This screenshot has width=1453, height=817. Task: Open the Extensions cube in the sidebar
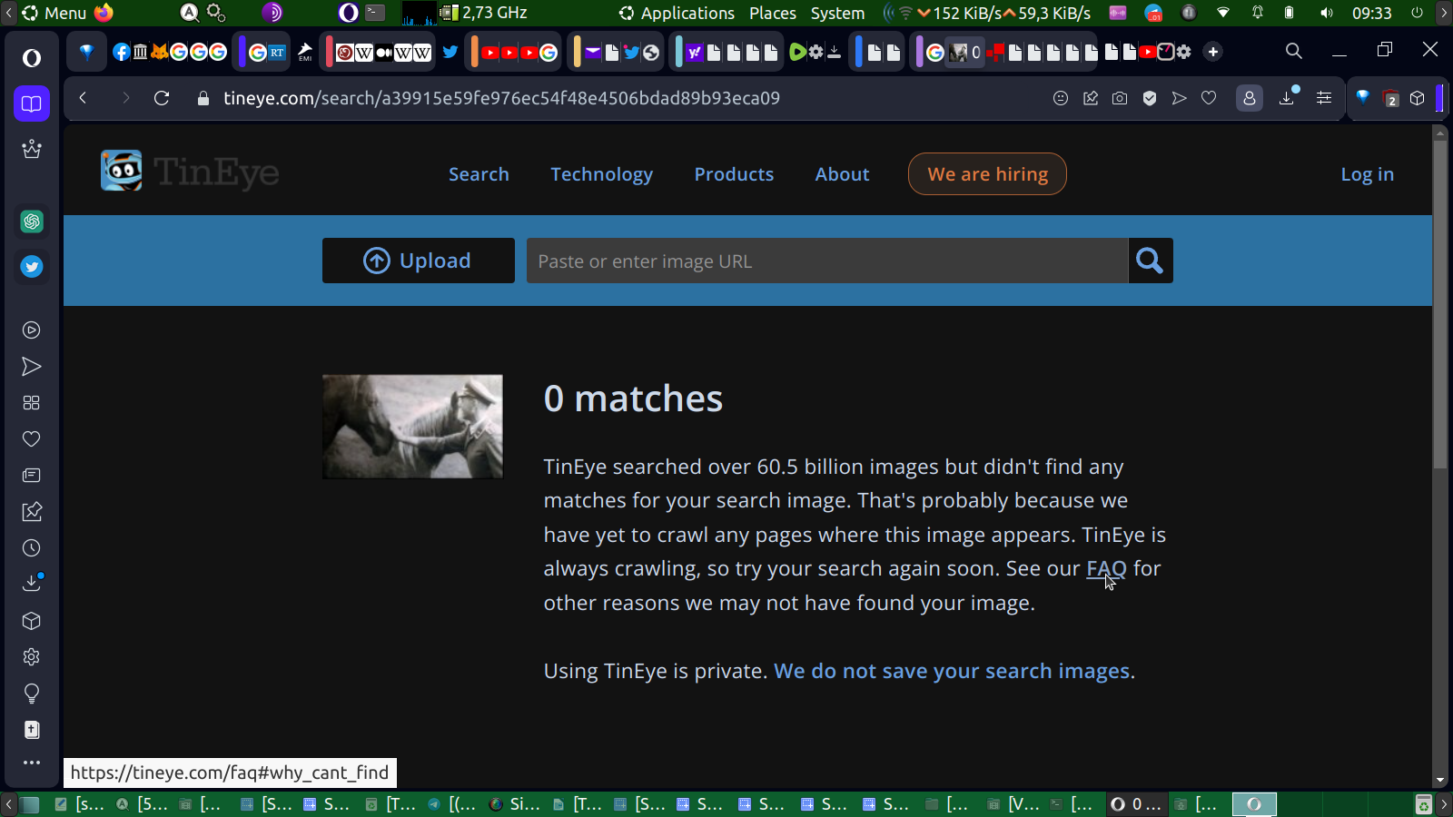click(32, 621)
